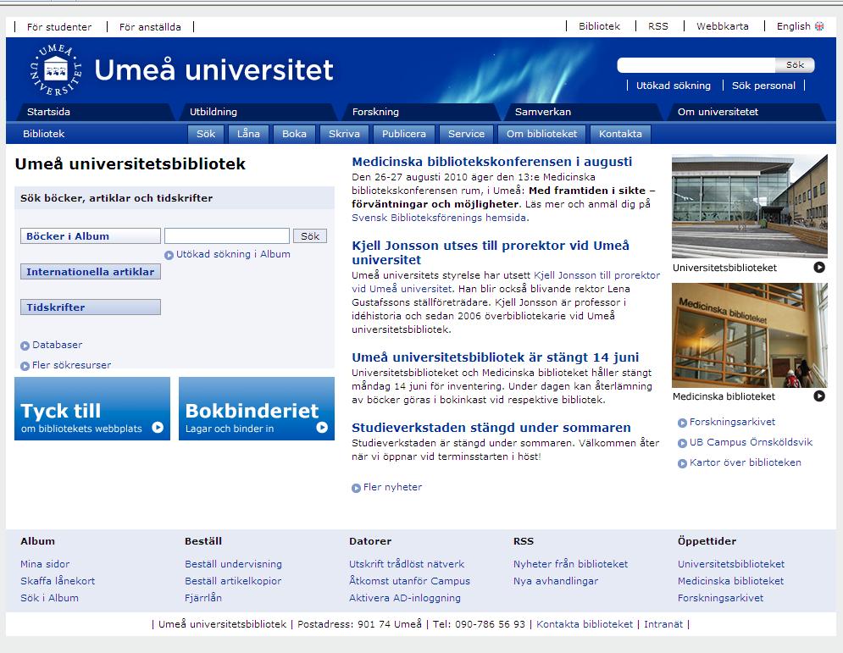Open Kjell Jonsson prorektor headline
The height and width of the screenshot is (653, 843).
(x=491, y=252)
